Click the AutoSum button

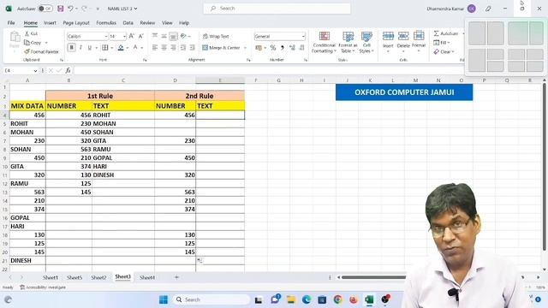coord(446,33)
